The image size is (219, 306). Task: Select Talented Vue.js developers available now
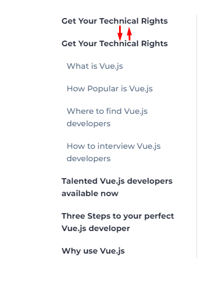pyautogui.click(x=117, y=187)
